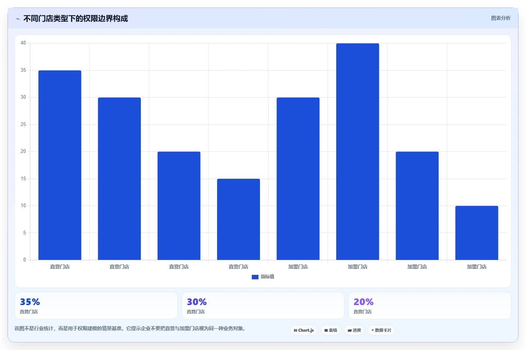Click the 加盟门店 bar with value 20
Image resolution: width=526 pixels, height=350 pixels.
(417, 206)
